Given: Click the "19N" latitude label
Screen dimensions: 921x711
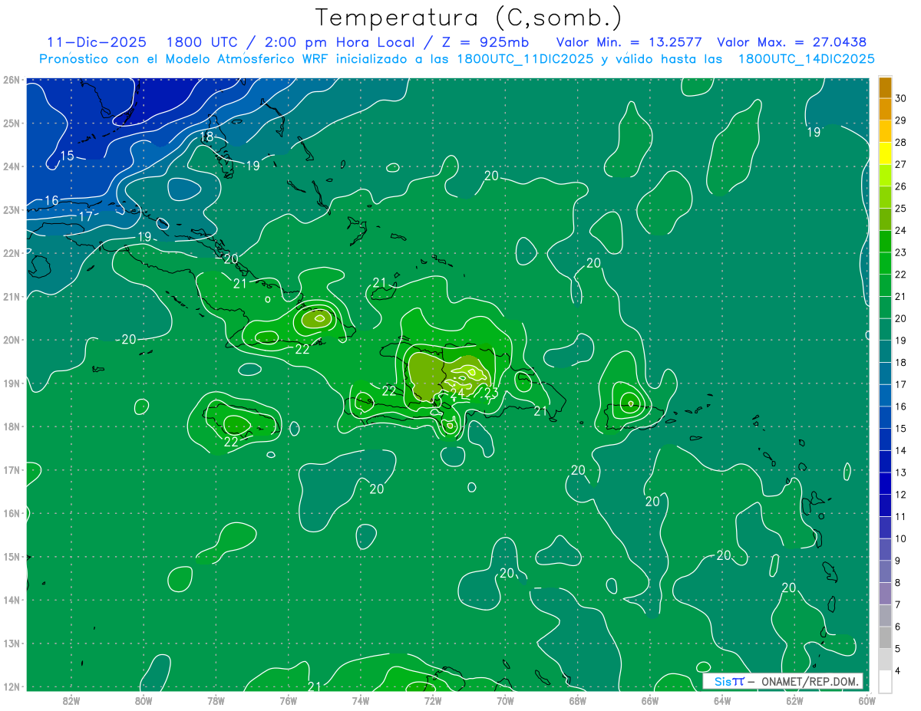Looking at the screenshot, I should 11,383.
